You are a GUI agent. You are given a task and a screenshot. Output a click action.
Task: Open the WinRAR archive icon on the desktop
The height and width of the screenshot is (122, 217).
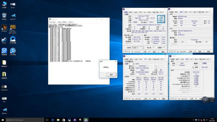tap(4, 75)
